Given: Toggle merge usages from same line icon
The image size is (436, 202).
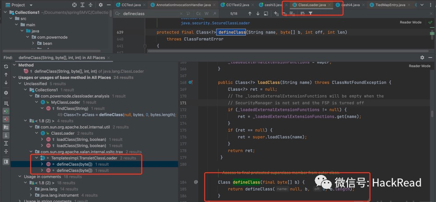Looking at the screenshot, I should pyautogui.click(x=6, y=127).
